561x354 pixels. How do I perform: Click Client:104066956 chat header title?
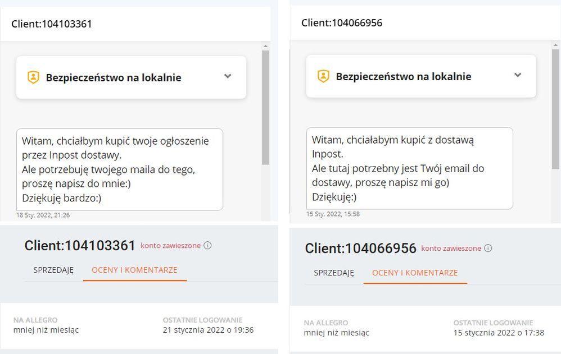[342, 23]
